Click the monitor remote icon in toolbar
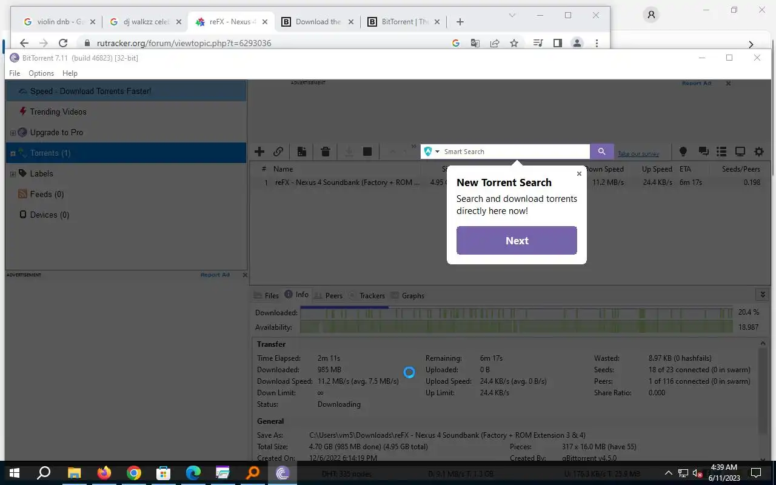Screen dimensions: 776x485 pyautogui.click(x=740, y=152)
